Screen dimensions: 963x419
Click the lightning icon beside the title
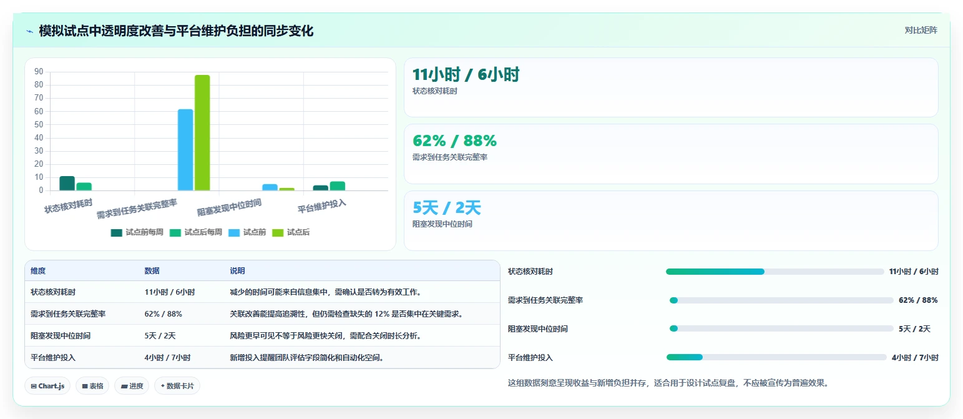click(x=29, y=31)
